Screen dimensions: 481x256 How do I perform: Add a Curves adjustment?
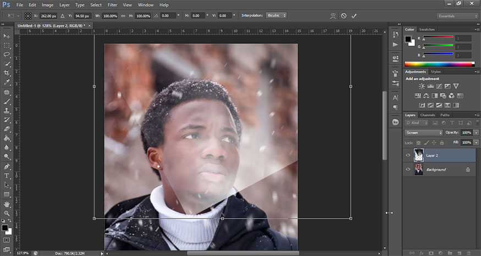(439, 86)
